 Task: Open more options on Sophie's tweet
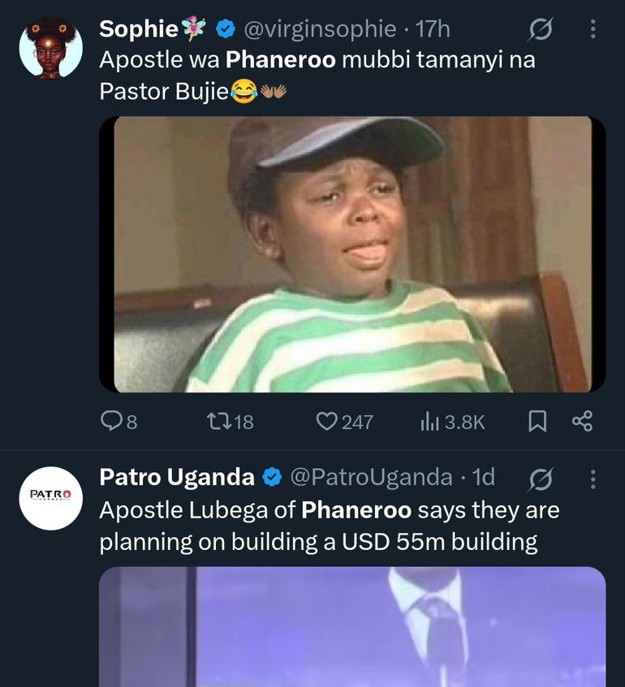(593, 31)
